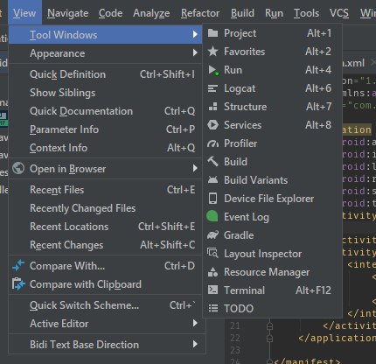Select Build Variants in the submenu
Screen dimensions: 376x364
[272, 180]
